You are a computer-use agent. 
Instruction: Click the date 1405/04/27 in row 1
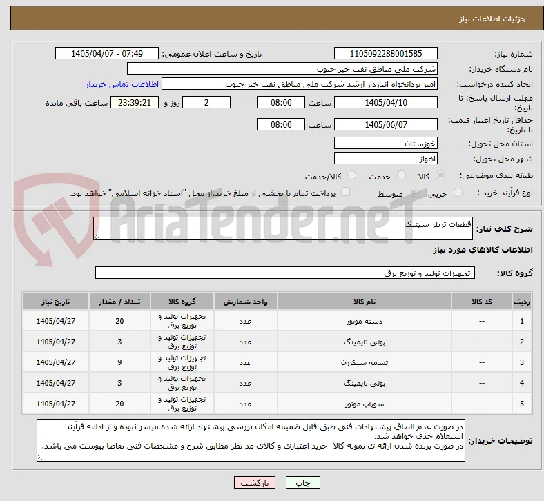point(56,321)
